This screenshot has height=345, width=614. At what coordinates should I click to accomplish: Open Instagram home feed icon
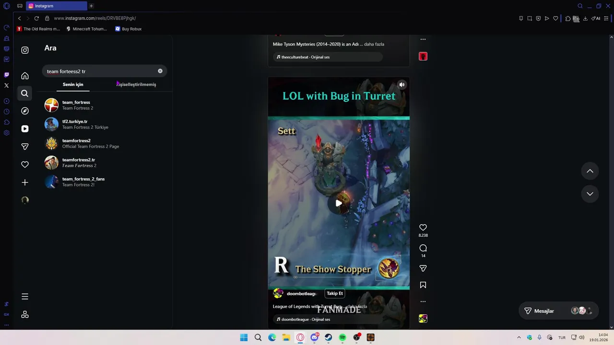tap(25, 76)
